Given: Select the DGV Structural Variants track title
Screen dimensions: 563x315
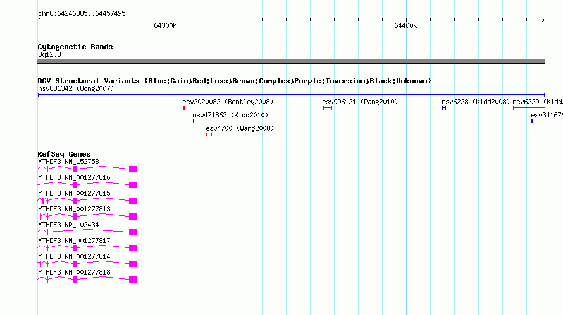Looking at the screenshot, I should 235,81.
